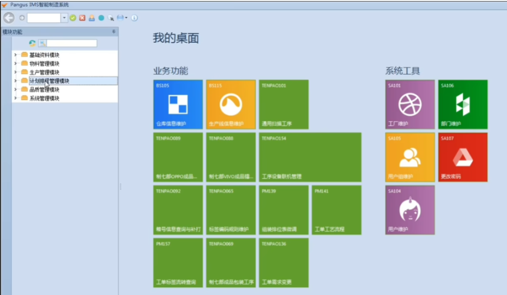Expand the 基础资料模块 tree node
507x295 pixels.
[x=15, y=55]
